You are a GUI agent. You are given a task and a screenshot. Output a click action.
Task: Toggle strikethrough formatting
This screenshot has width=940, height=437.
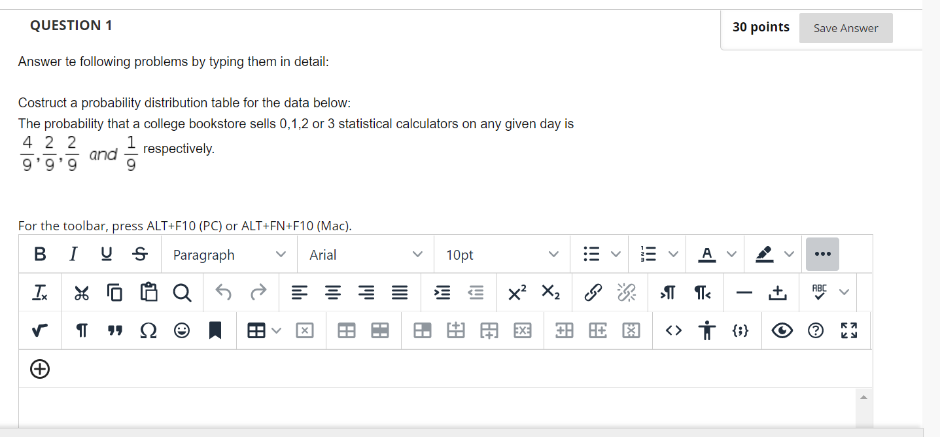139,254
